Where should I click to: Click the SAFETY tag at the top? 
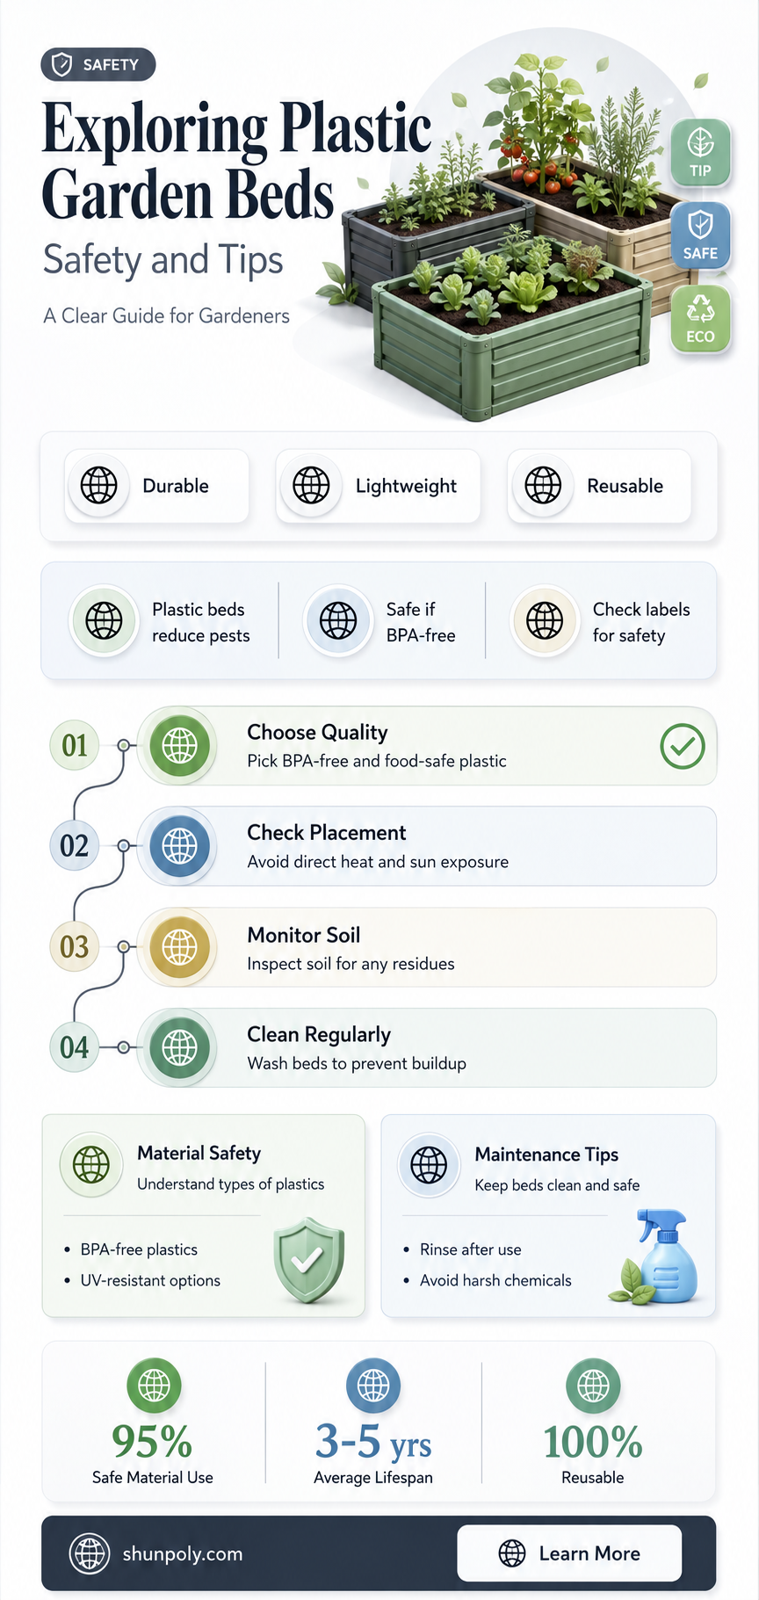tap(98, 64)
